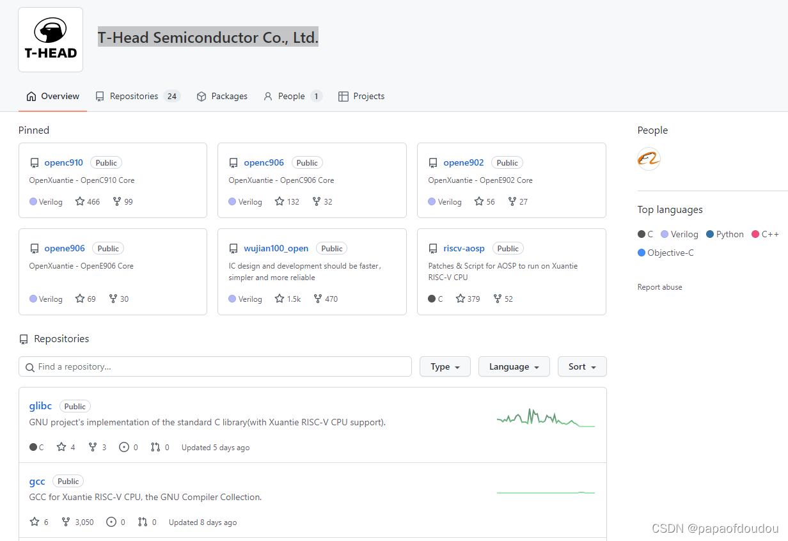Click the T-HEAD organization logo
788x541 pixels.
pyautogui.click(x=51, y=40)
